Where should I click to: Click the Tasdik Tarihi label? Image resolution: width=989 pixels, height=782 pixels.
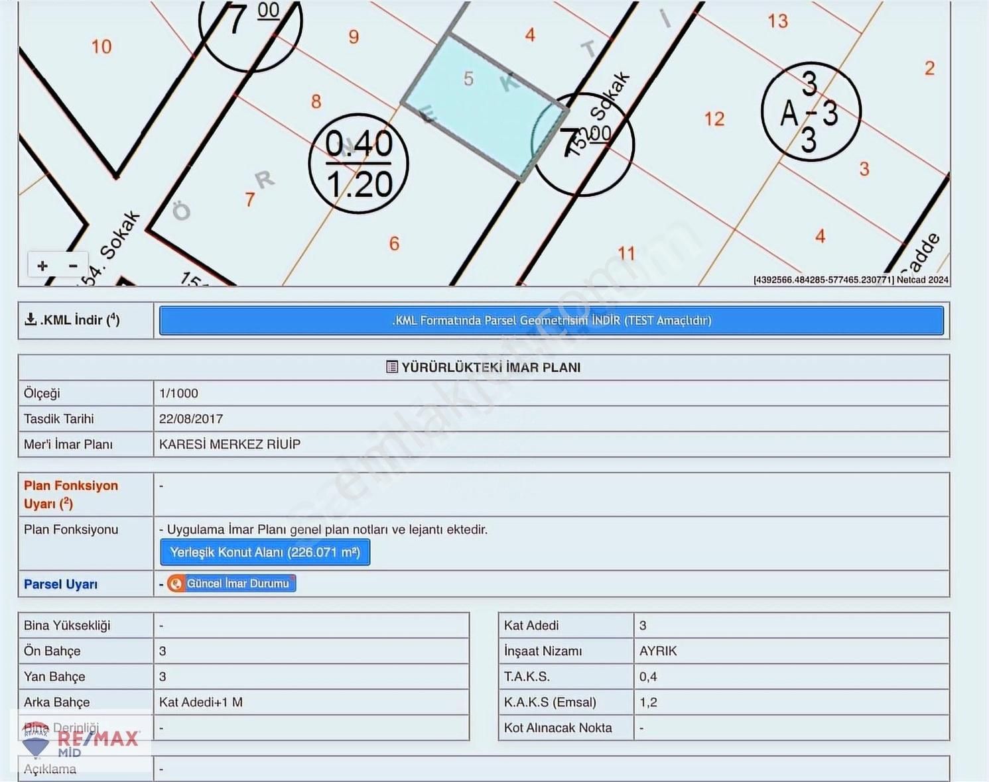(x=58, y=419)
